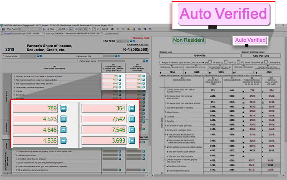
Task: Toggle the Bookmark Only checkbox
Action: (x=106, y=34)
